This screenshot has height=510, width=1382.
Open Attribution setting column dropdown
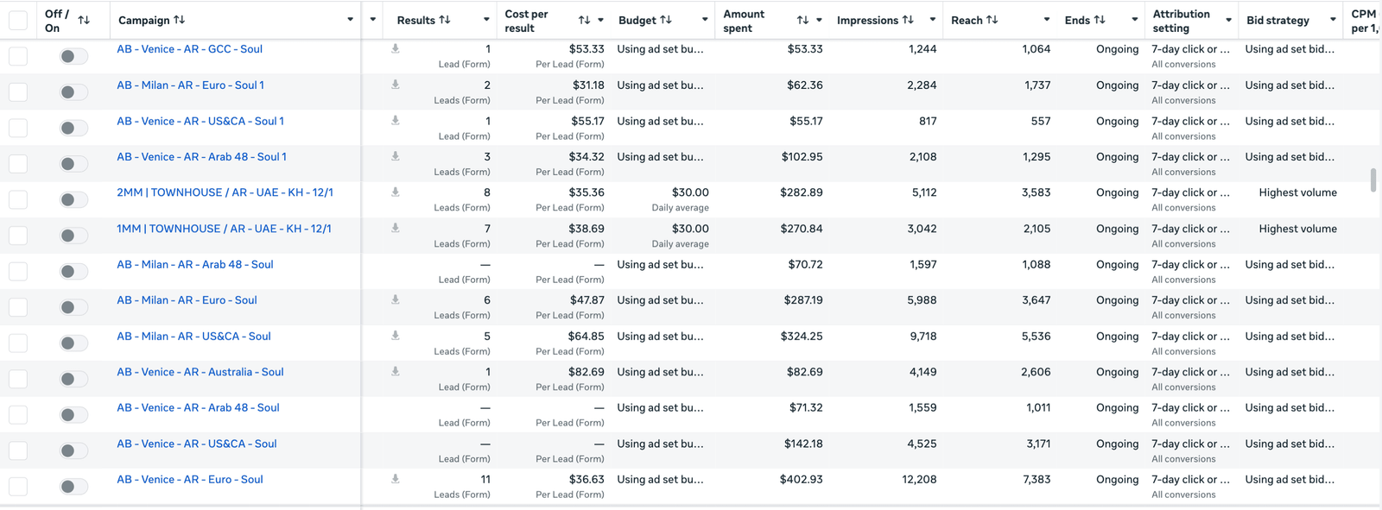(1228, 20)
